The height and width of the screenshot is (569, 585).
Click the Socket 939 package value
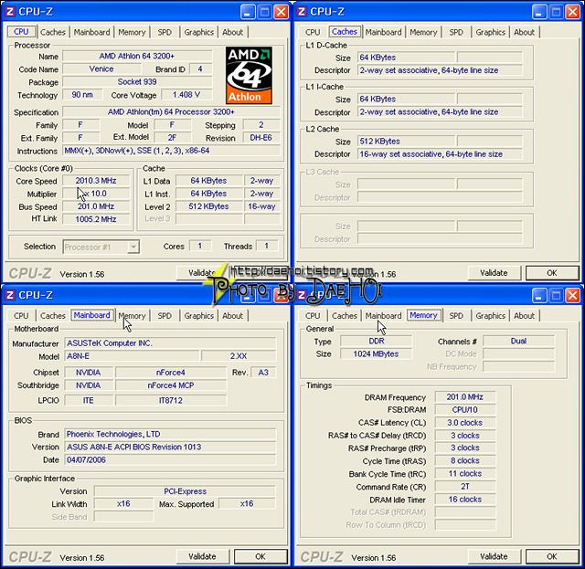pyautogui.click(x=137, y=81)
